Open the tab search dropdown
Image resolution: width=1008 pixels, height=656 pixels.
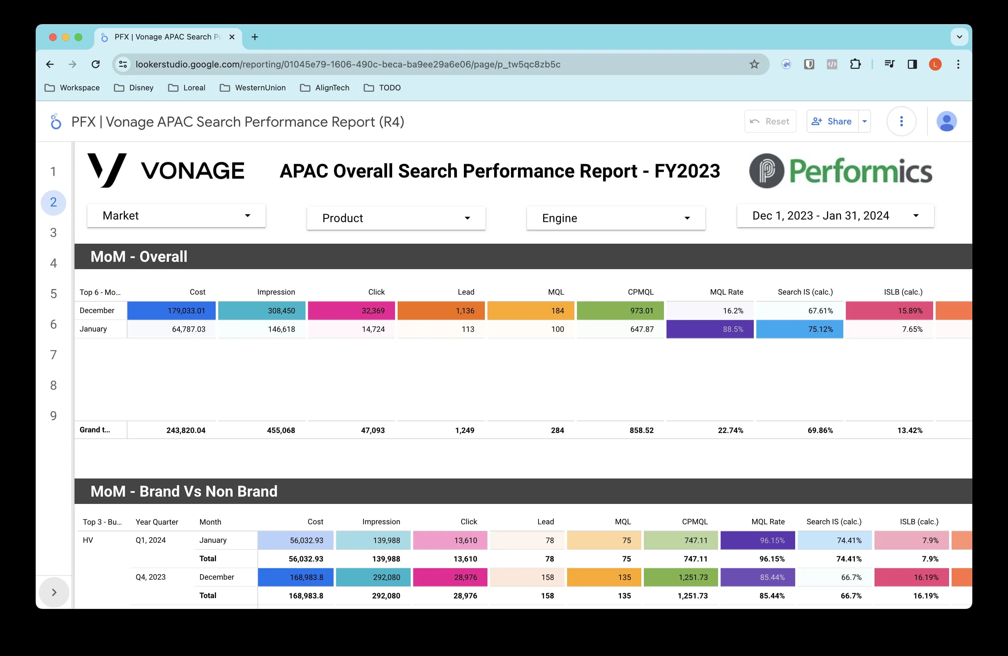click(x=960, y=37)
